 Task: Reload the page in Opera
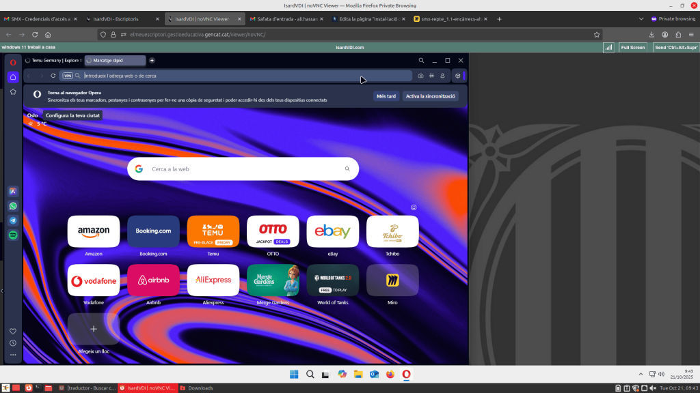(x=53, y=76)
